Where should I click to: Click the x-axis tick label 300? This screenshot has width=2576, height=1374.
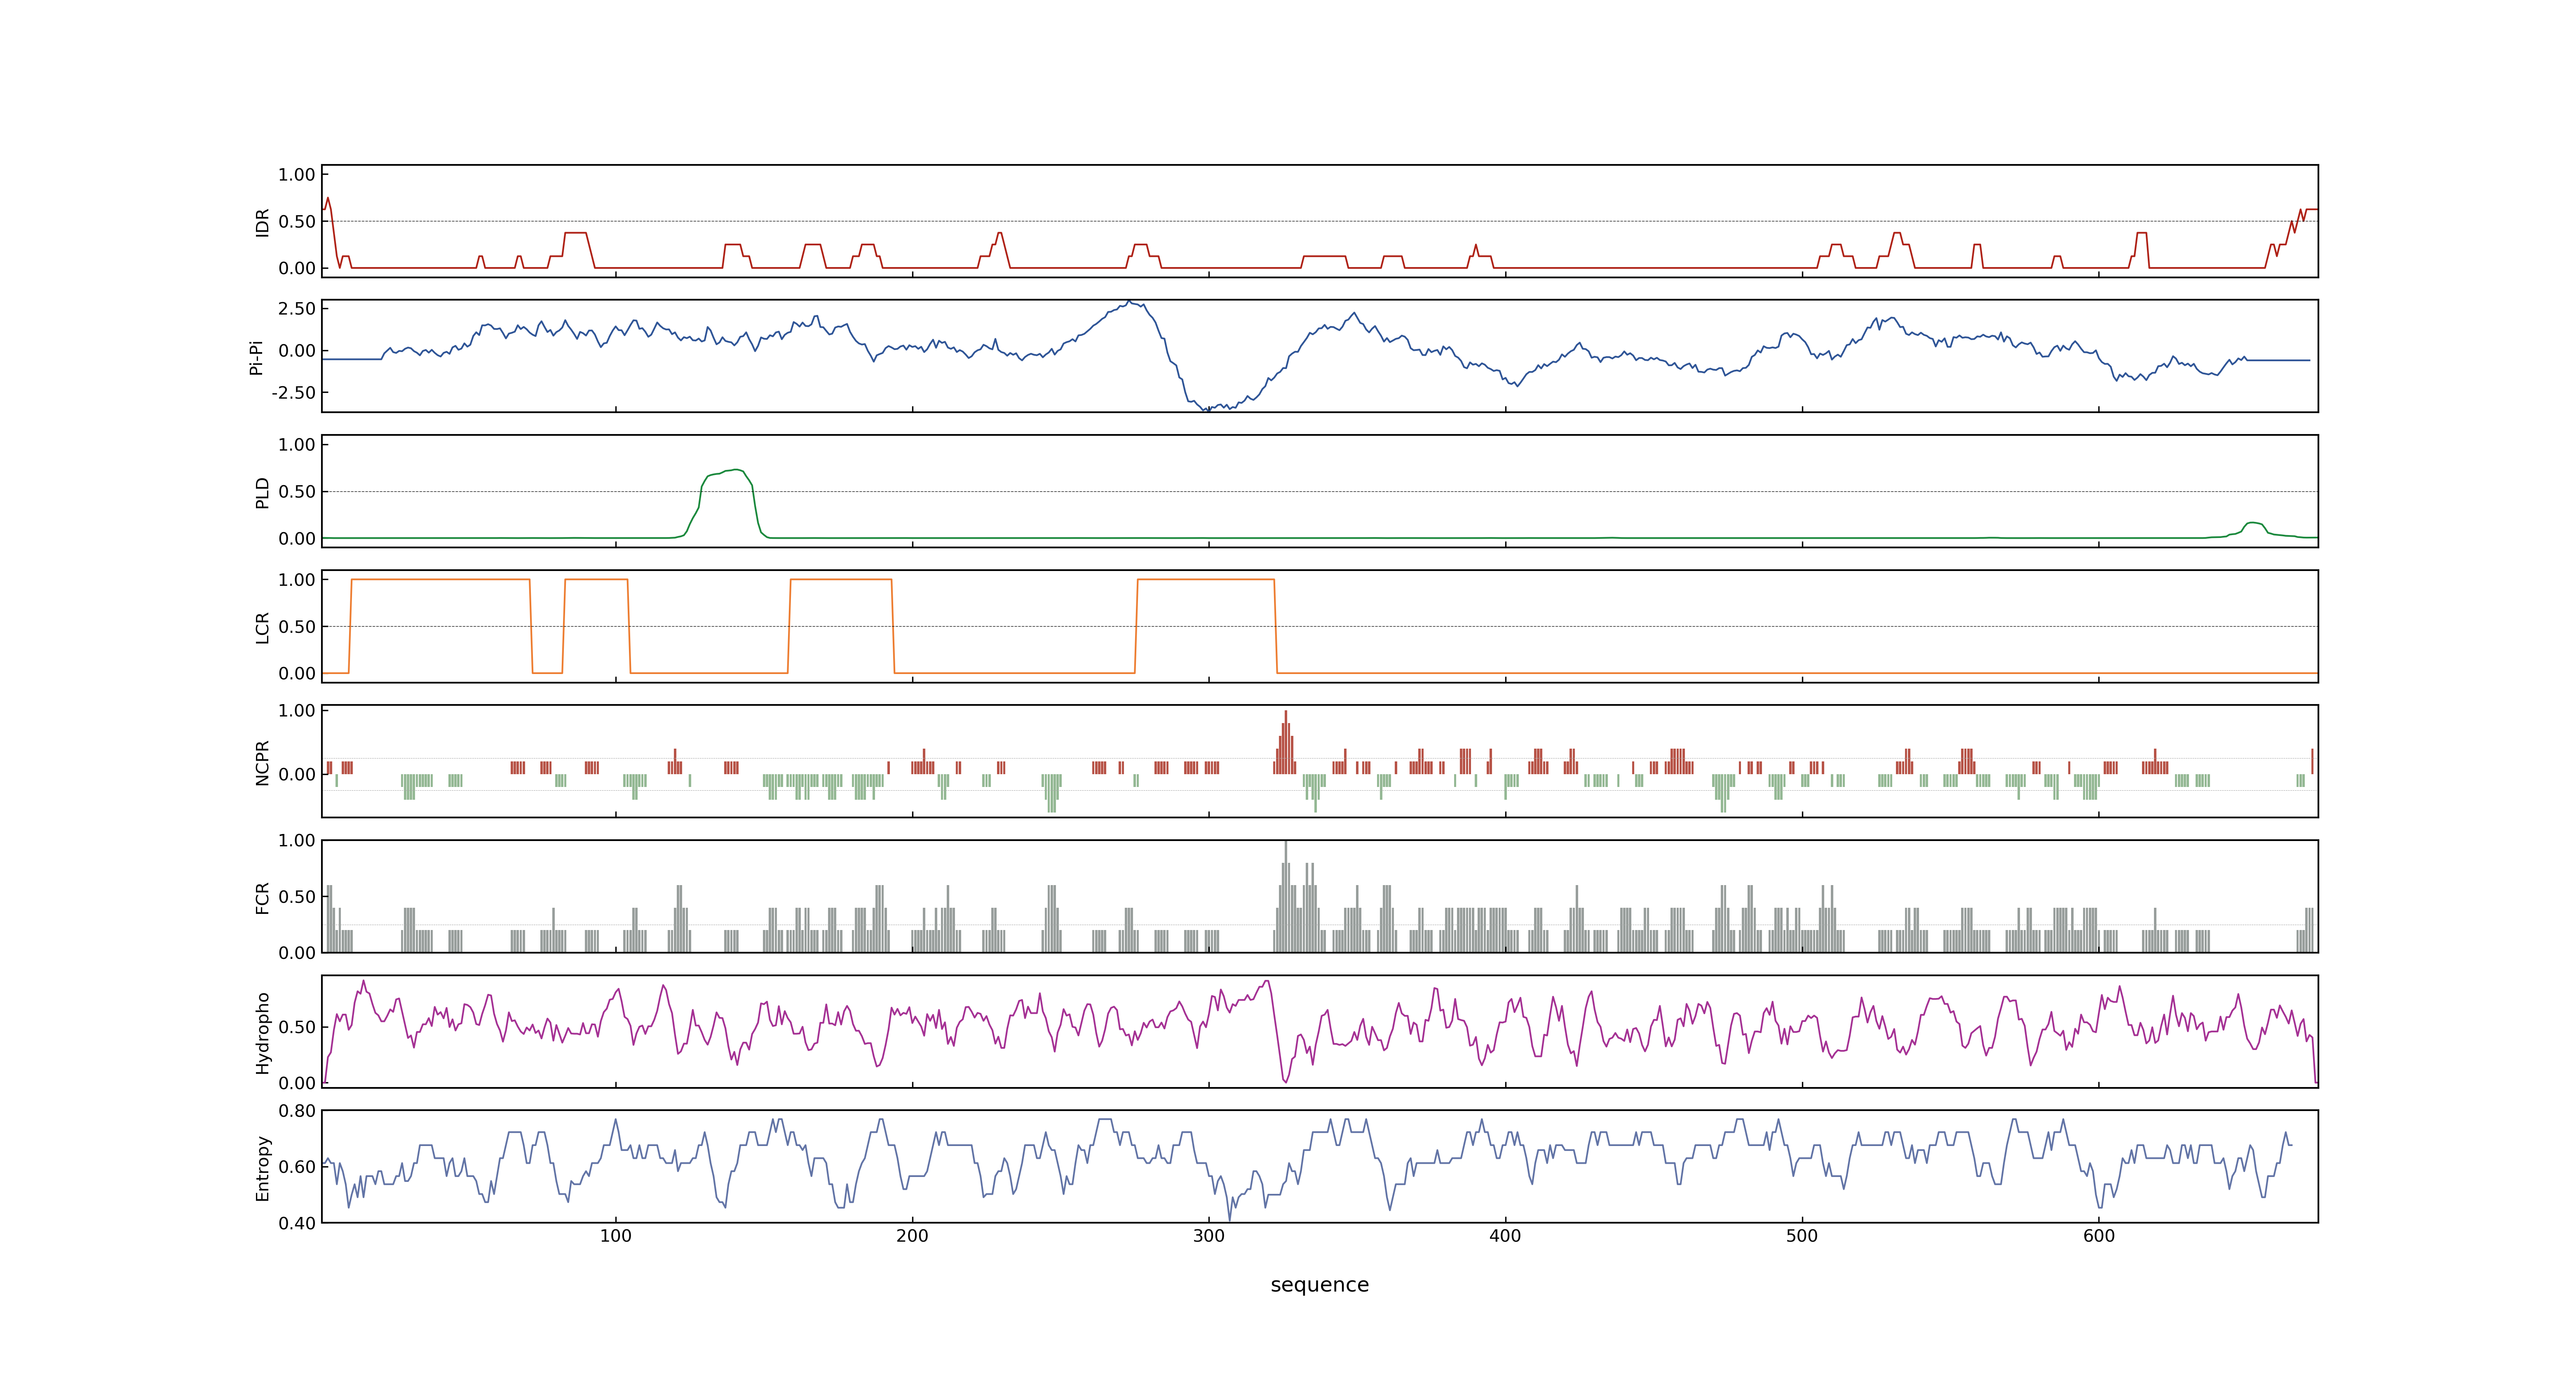pyautogui.click(x=1209, y=1236)
